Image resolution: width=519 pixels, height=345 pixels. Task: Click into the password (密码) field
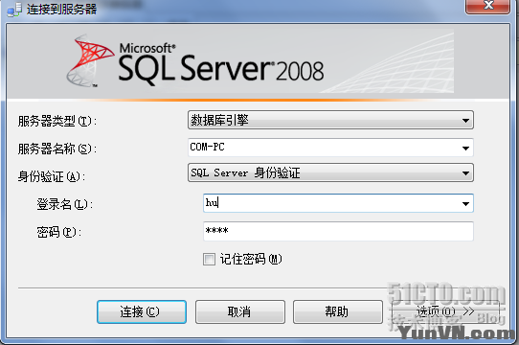click(x=338, y=231)
